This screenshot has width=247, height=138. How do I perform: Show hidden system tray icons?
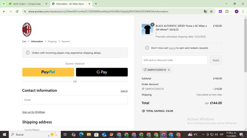click(203, 135)
